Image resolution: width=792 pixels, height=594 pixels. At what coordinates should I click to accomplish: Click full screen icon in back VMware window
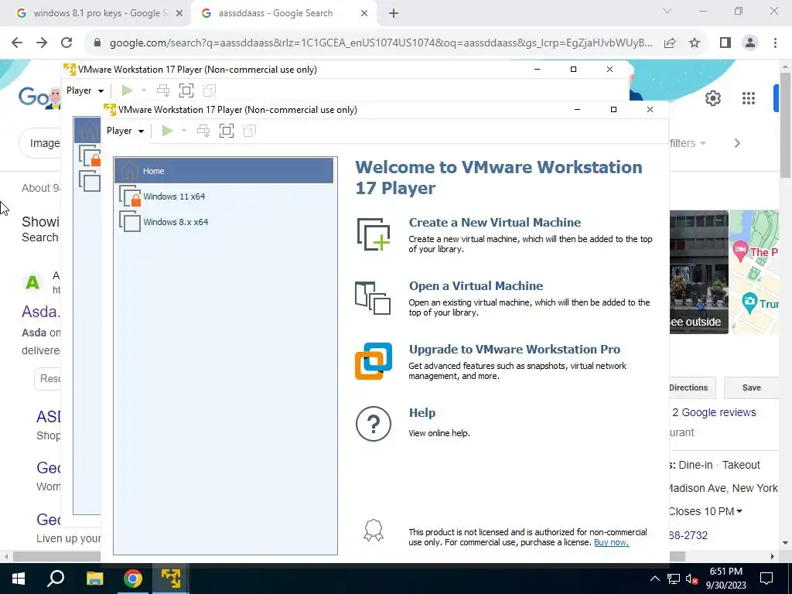pyautogui.click(x=186, y=90)
